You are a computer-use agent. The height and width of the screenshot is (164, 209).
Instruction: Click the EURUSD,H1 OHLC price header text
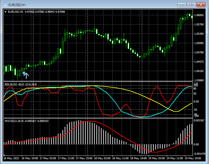36,12
